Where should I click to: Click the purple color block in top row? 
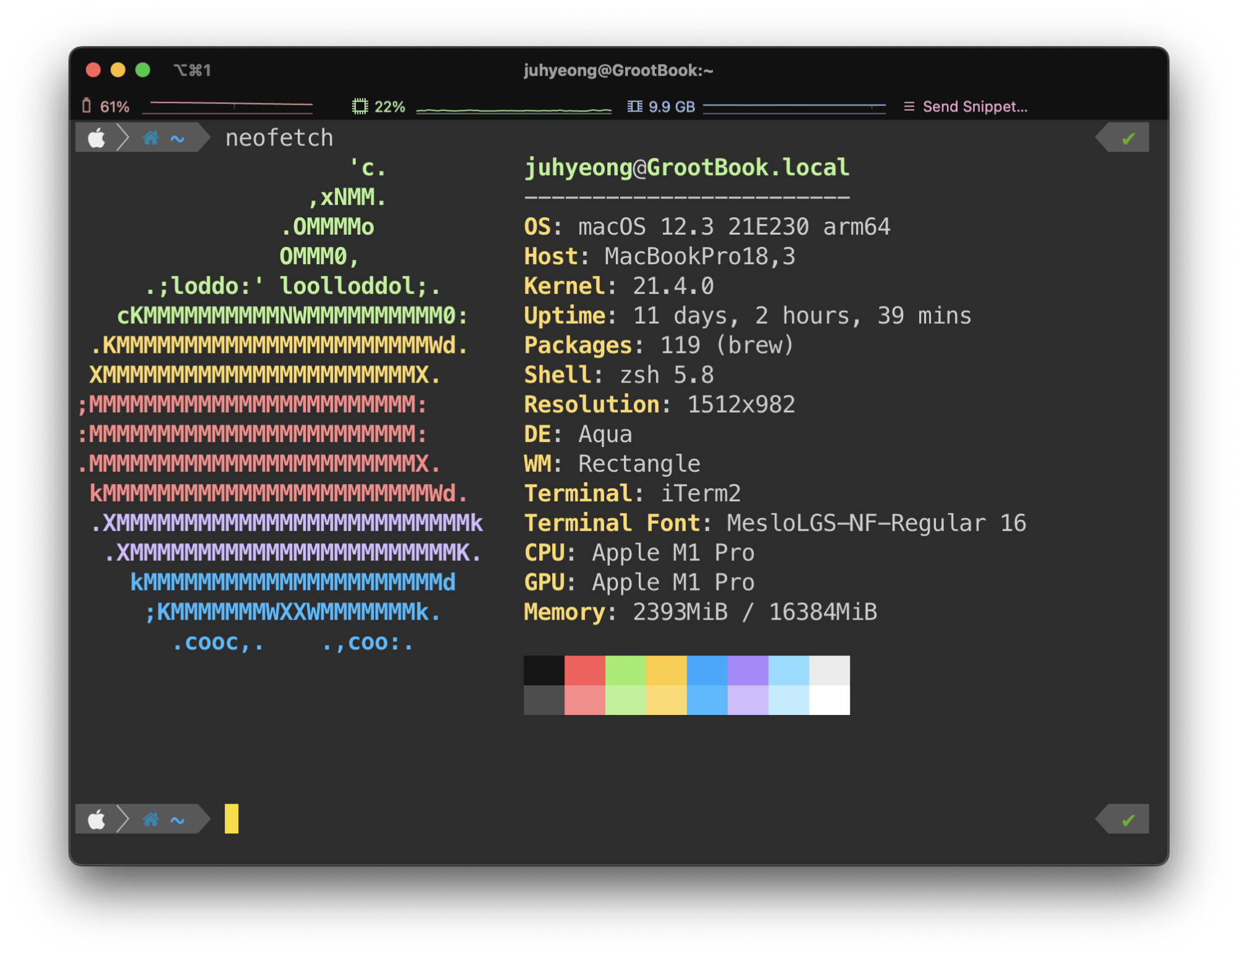[x=748, y=670]
